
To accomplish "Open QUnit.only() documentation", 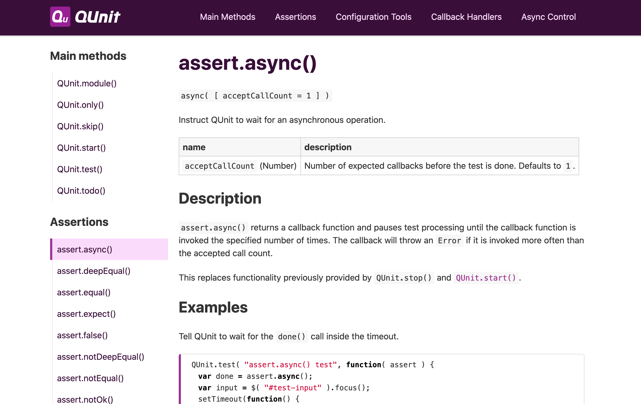I will pyautogui.click(x=80, y=105).
